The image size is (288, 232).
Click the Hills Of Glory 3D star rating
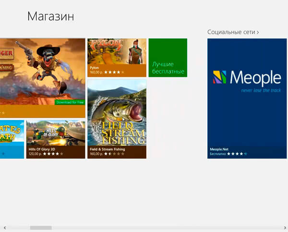[53, 154]
